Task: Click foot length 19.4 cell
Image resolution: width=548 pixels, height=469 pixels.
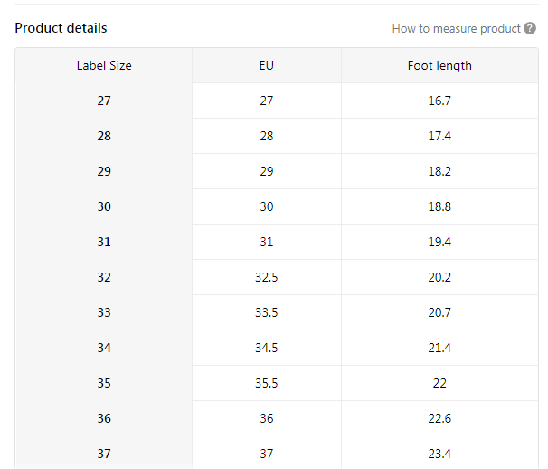Action: pyautogui.click(x=439, y=242)
